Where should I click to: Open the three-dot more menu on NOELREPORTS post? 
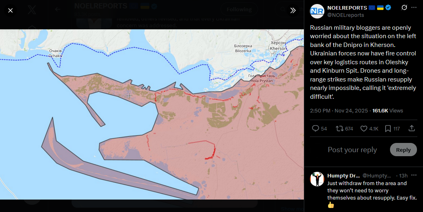tap(414, 8)
